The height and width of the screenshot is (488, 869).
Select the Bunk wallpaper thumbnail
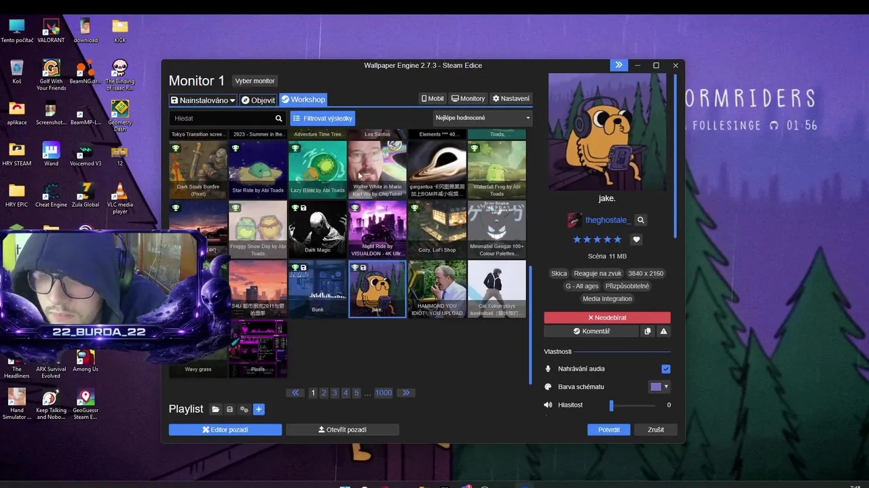point(318,289)
